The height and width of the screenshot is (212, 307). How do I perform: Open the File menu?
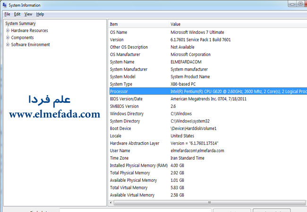(x=7, y=14)
